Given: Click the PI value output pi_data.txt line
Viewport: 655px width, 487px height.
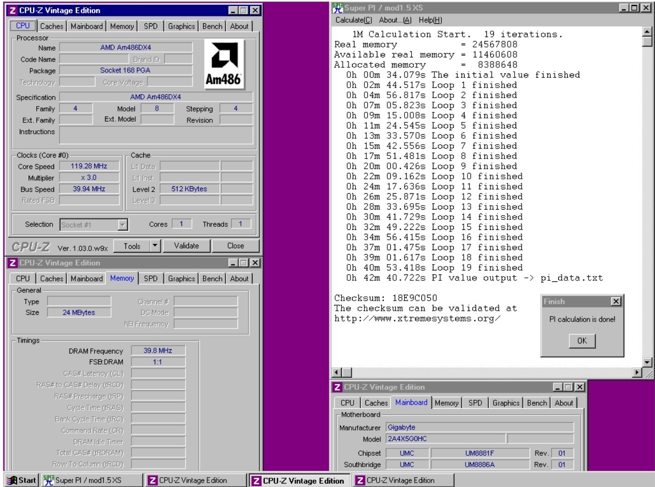Looking at the screenshot, I should click(475, 278).
